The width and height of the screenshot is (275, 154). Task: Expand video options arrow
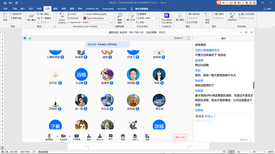(x=70, y=136)
